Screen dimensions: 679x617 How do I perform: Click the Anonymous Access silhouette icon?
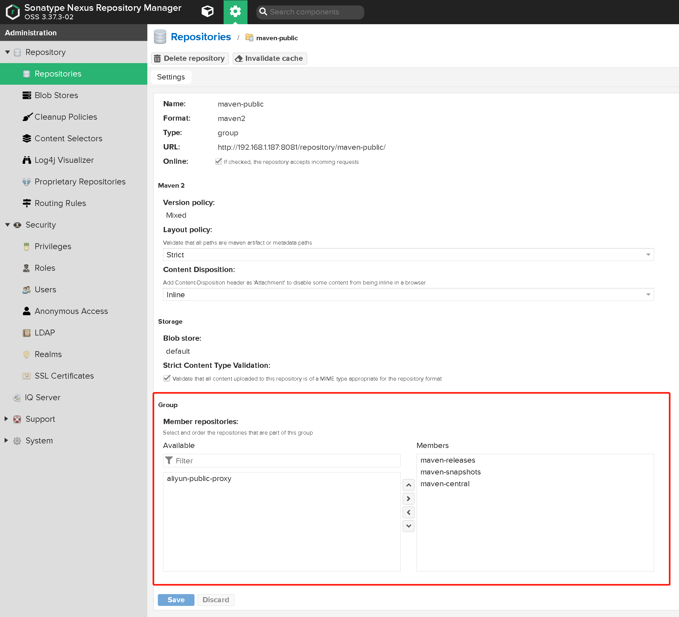[x=27, y=311]
